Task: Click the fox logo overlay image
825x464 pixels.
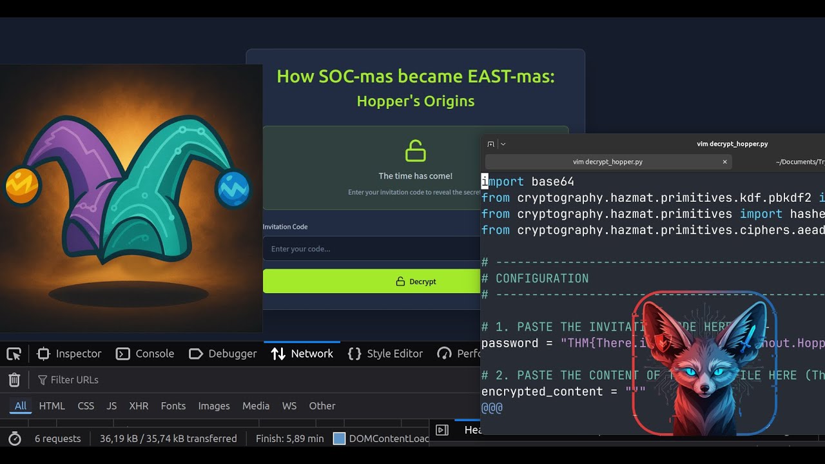Action: coord(704,363)
